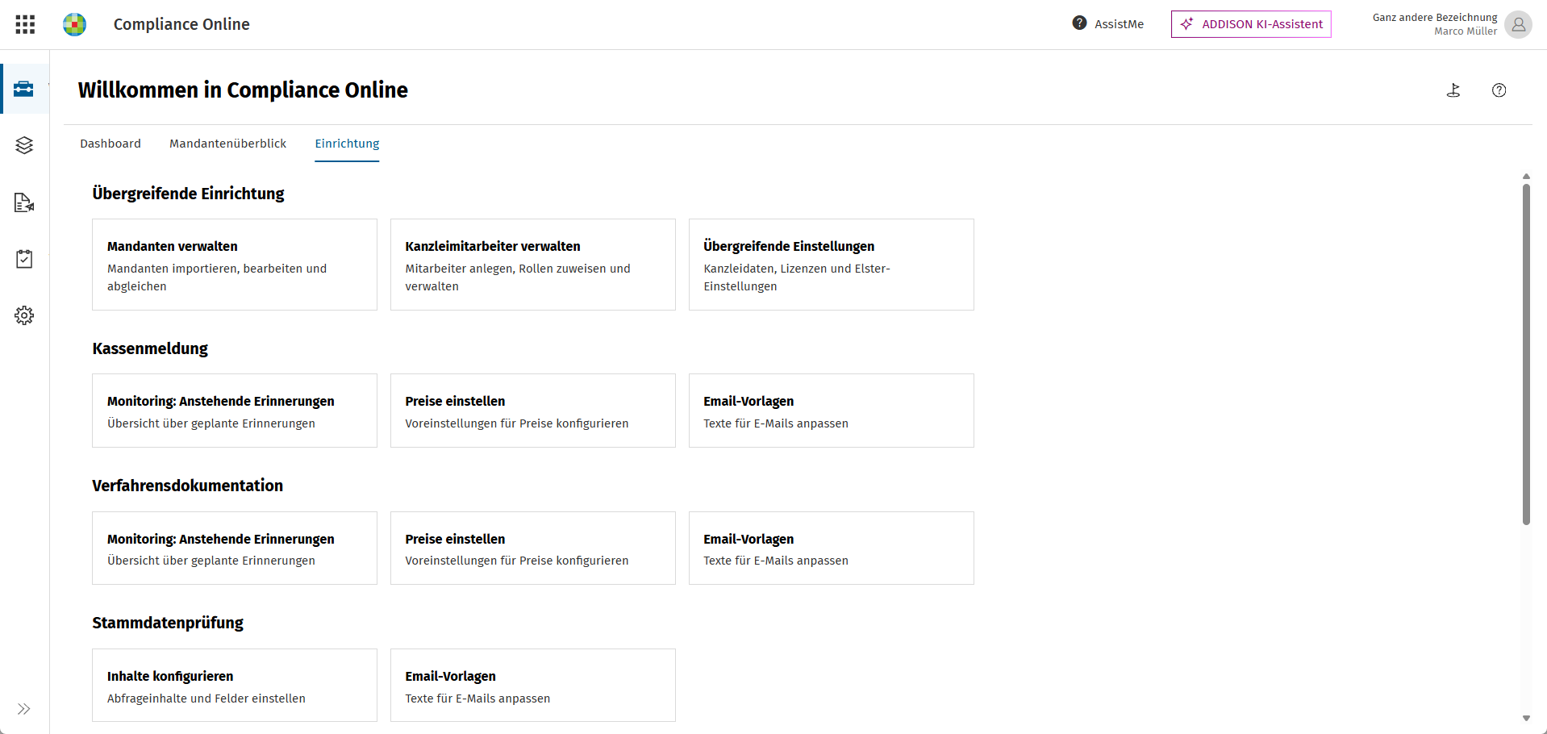1547x734 pixels.
Task: Click the AssistMe label text
Action: click(x=1119, y=24)
